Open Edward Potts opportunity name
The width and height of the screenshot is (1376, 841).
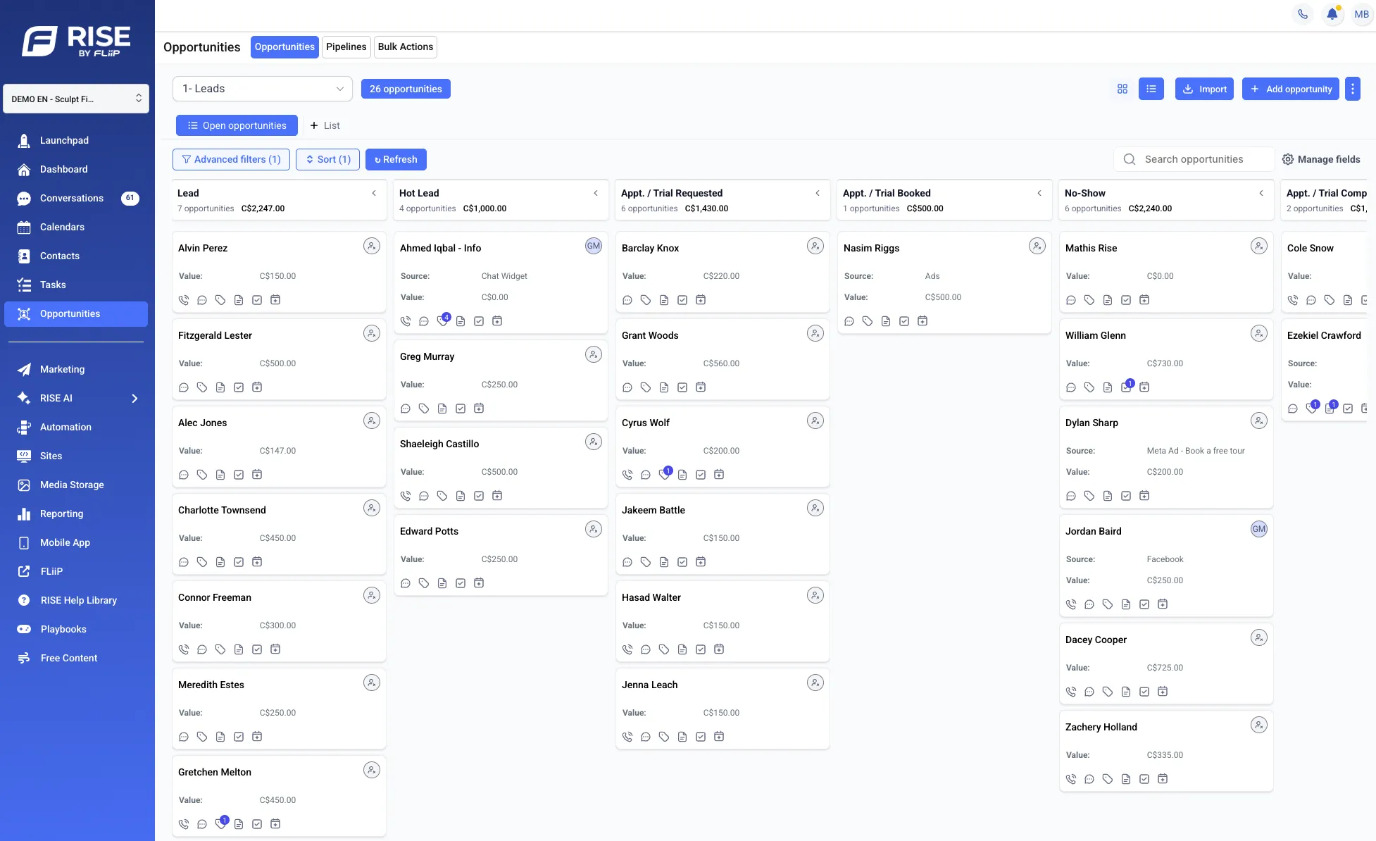(x=429, y=531)
